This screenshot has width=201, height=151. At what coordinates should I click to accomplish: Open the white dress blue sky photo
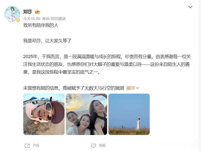[129, 114]
